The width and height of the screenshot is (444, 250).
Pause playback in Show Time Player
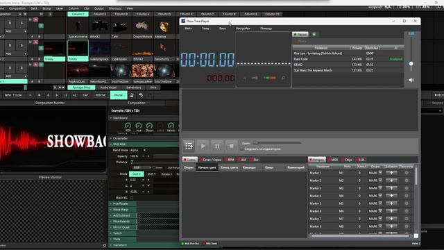click(217, 146)
